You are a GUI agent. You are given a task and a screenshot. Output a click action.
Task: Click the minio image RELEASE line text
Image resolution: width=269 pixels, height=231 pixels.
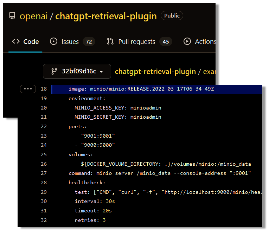pyautogui.click(x=141, y=89)
